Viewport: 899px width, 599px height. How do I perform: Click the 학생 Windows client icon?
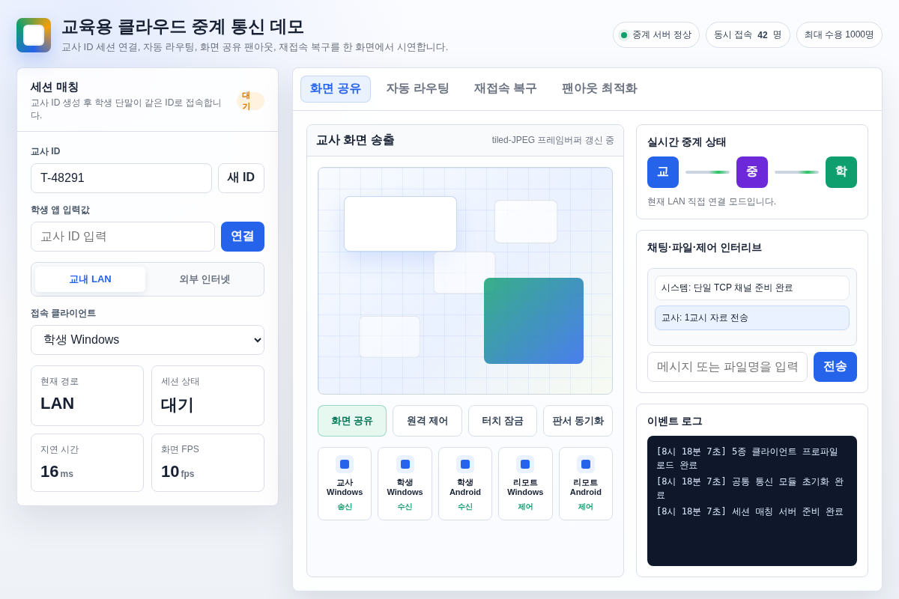tap(405, 464)
